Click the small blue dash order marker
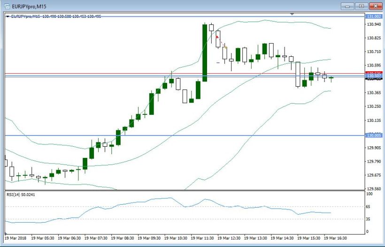This screenshot has height=247, width=385. tap(218, 62)
